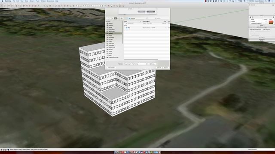275x154 pixels.
Task: Expand the Match Photo panel
Action: (x=262, y=38)
